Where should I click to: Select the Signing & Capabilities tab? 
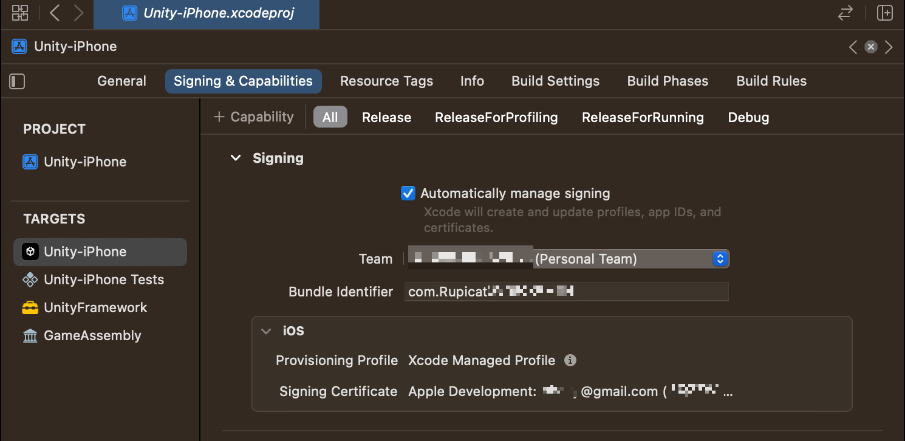point(243,81)
